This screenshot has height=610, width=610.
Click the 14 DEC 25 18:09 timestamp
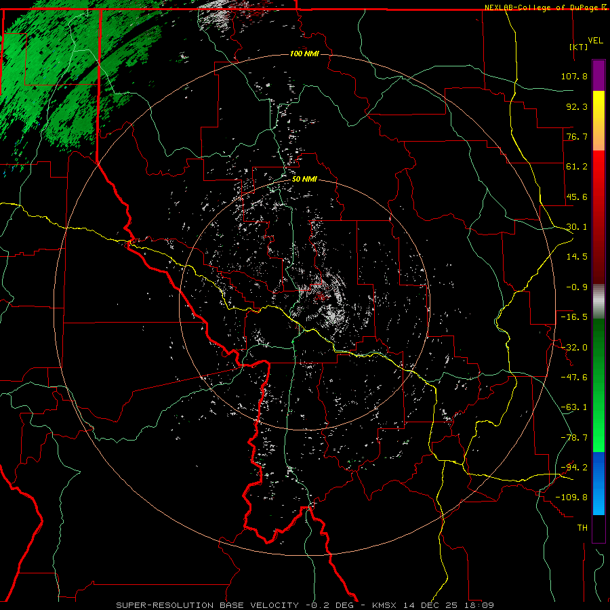449,605
